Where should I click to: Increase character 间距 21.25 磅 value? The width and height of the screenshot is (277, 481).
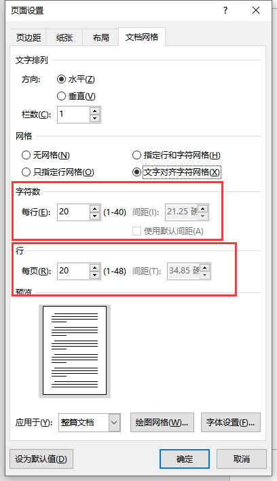coord(203,208)
